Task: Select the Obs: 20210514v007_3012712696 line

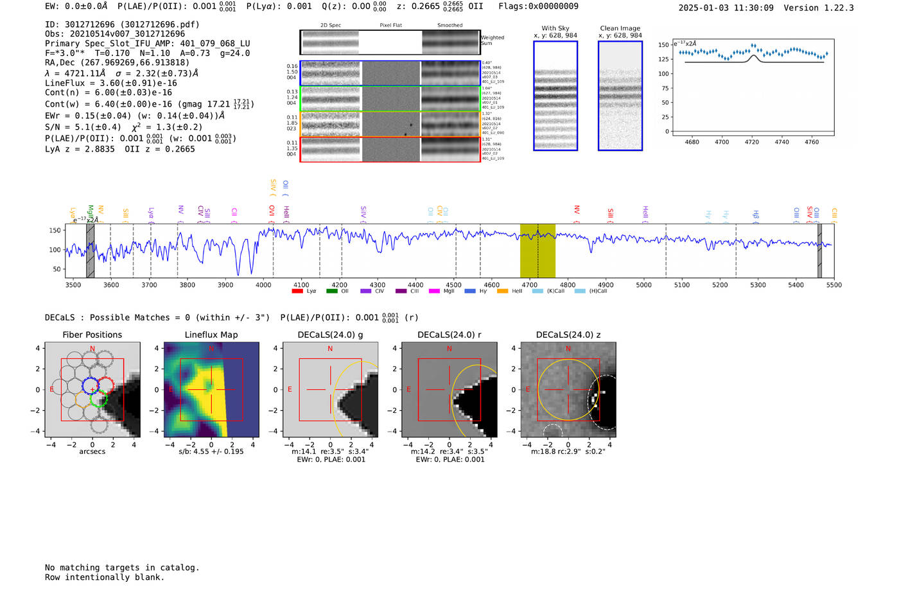Action: tap(115, 34)
